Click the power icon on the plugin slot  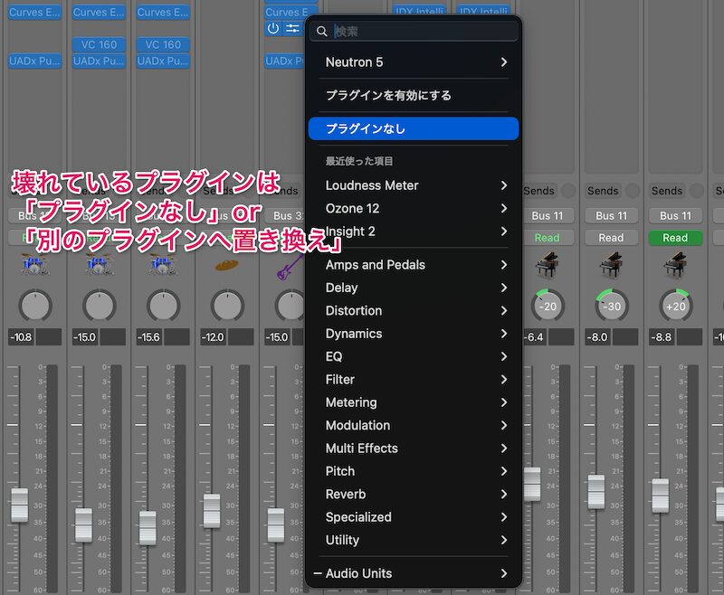(273, 29)
